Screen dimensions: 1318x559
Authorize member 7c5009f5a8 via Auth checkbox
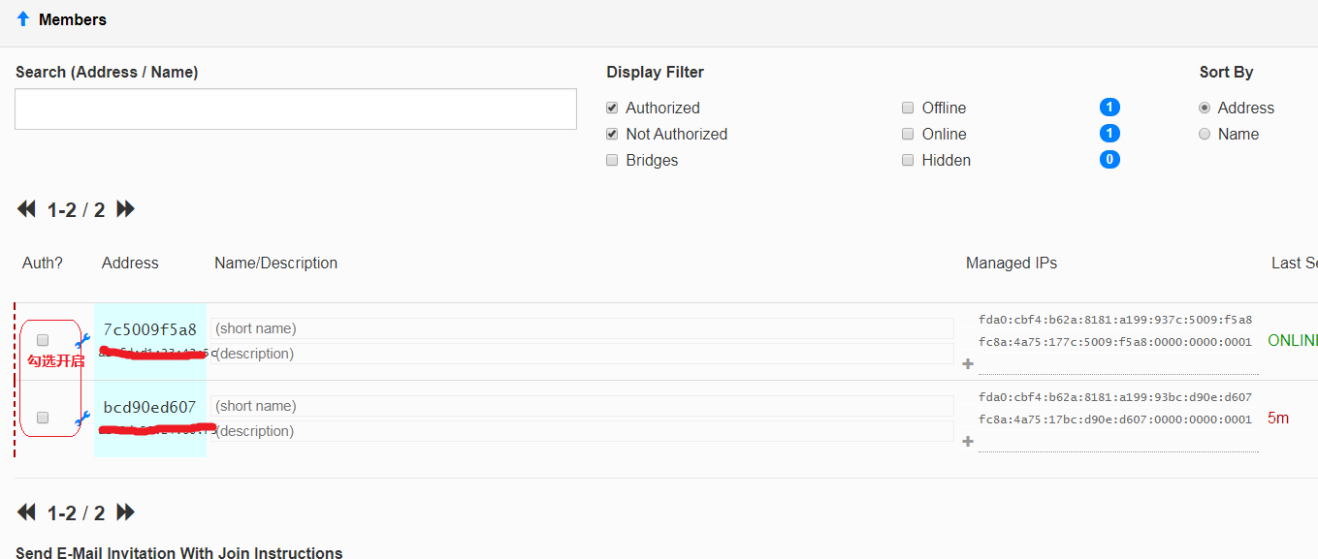[x=43, y=340]
